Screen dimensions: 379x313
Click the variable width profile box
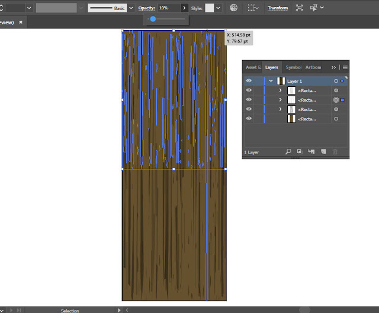56,8
